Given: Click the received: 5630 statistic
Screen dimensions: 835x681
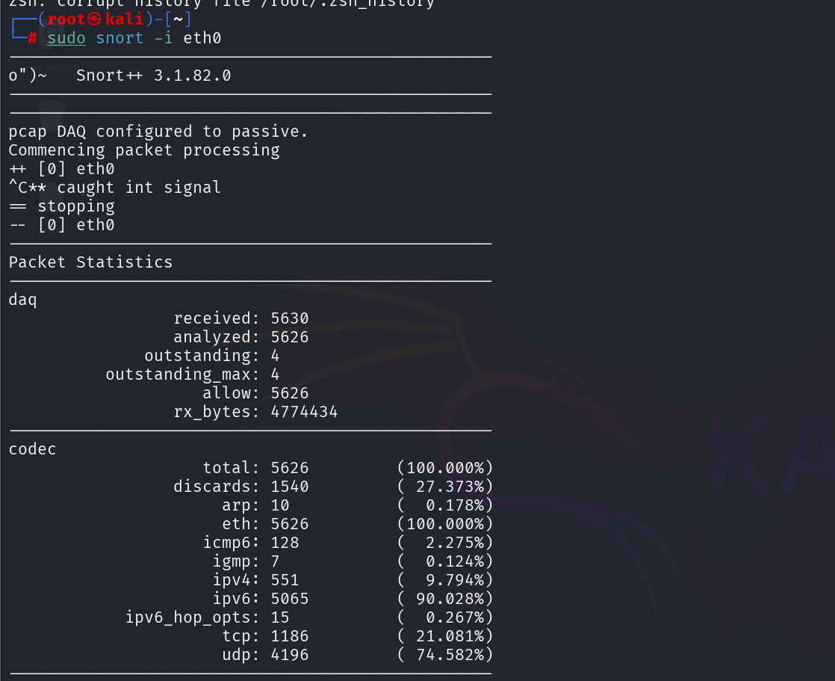Looking at the screenshot, I should coord(240,318).
